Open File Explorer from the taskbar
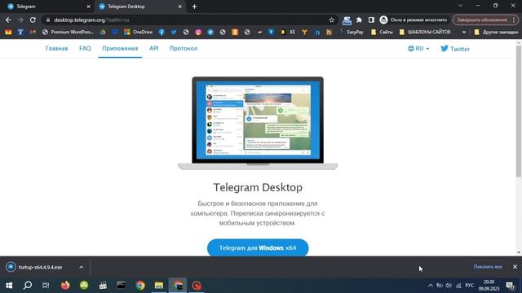 click(159, 286)
